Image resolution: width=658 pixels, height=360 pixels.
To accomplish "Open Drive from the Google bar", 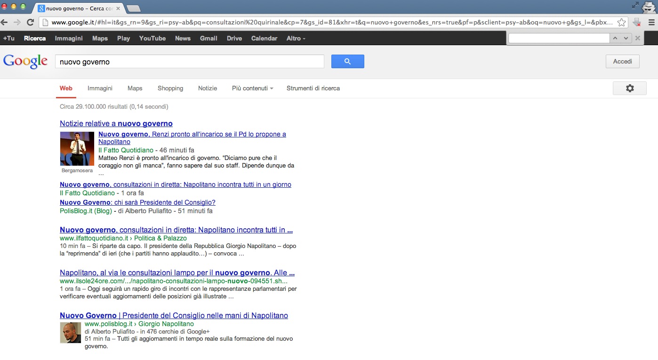I will [x=234, y=39].
